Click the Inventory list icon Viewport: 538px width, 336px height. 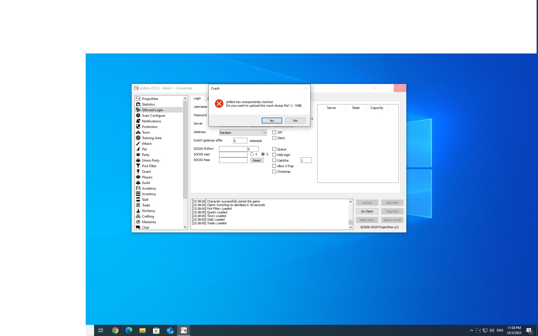[x=138, y=194]
